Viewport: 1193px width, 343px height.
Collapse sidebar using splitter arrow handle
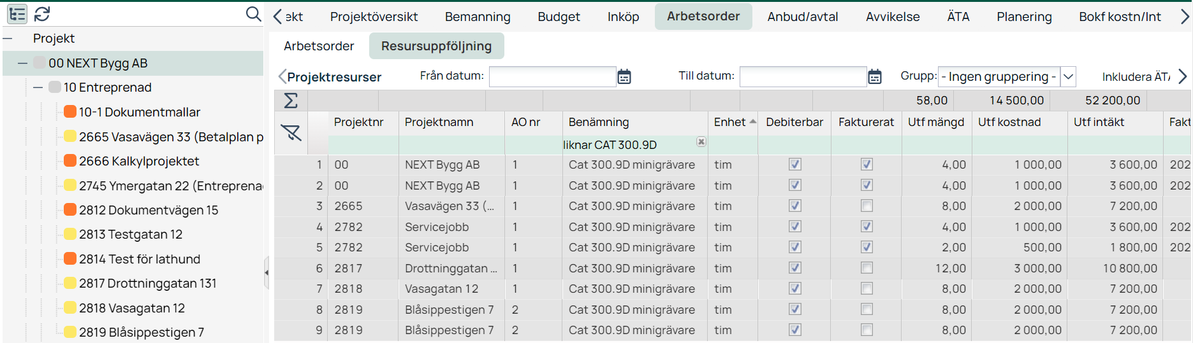[267, 272]
